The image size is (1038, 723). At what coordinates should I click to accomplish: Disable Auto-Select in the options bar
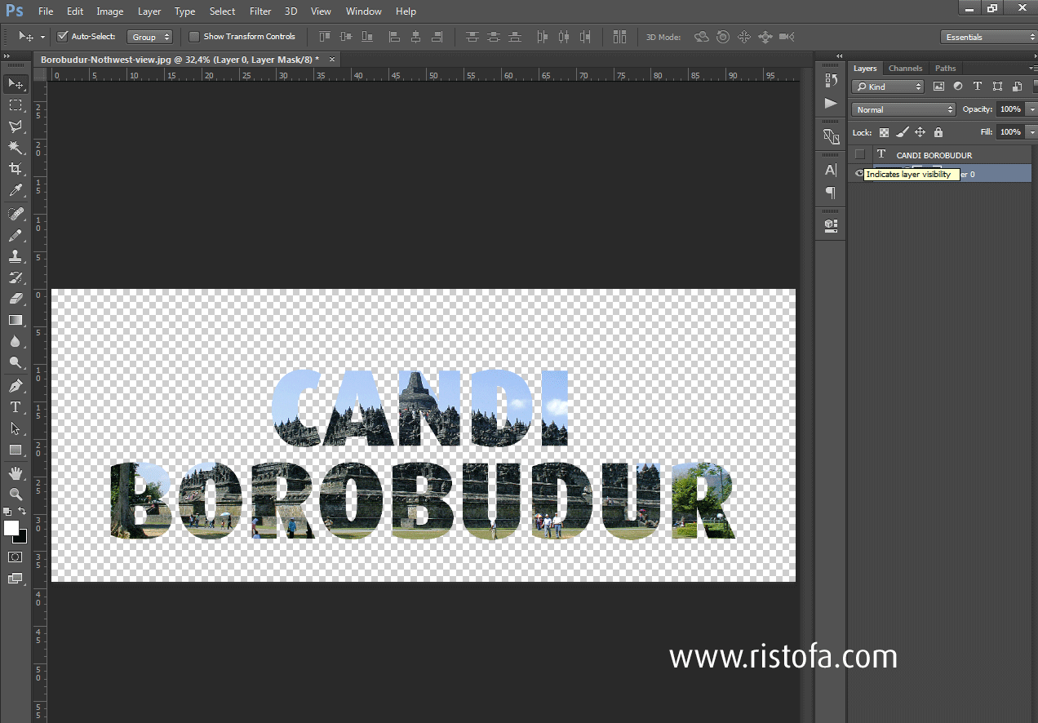[x=63, y=36]
